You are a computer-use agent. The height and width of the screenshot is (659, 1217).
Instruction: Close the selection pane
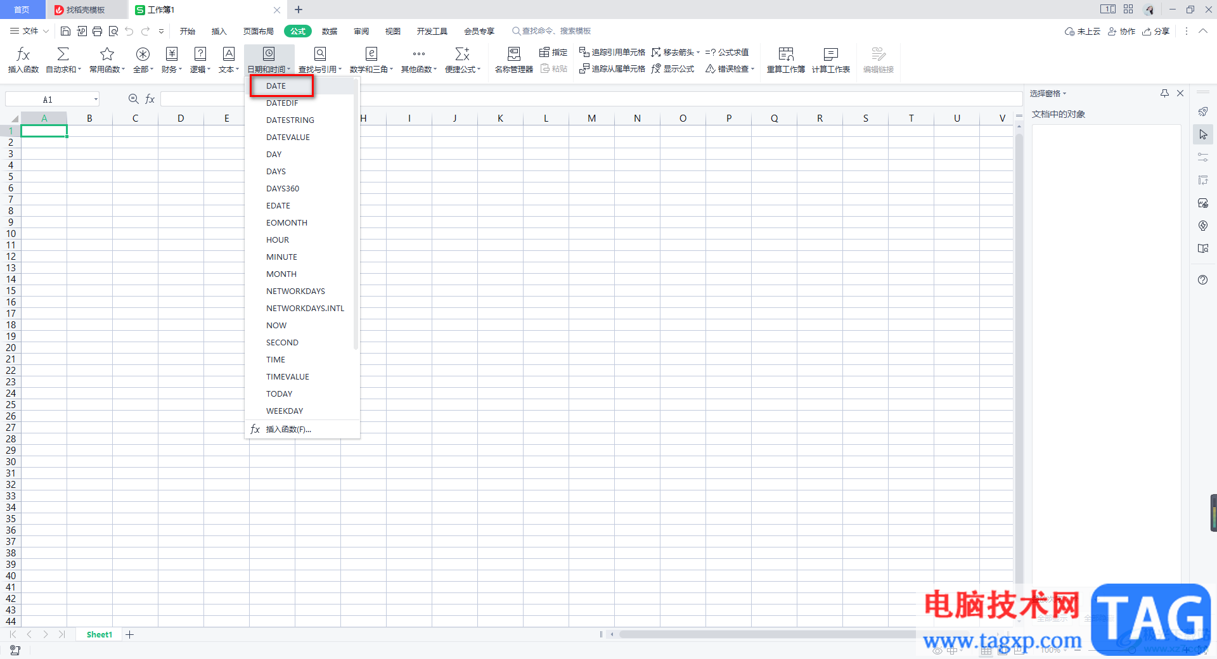coord(1180,93)
